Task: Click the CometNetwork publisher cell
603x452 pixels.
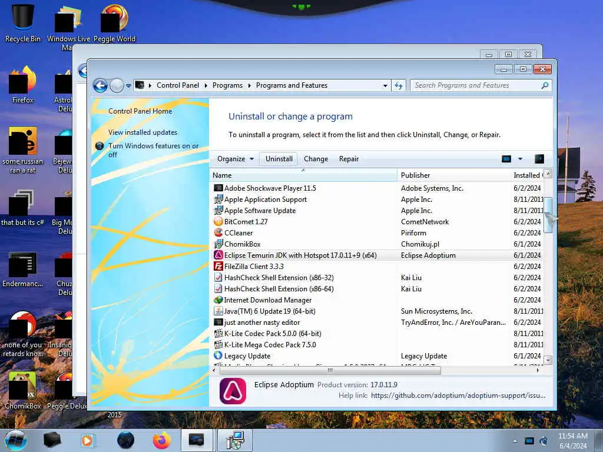Action: tap(425, 222)
